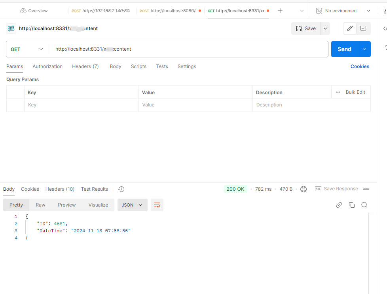Click the request title URL text
Screen dimensions: 387x294
(x=58, y=28)
